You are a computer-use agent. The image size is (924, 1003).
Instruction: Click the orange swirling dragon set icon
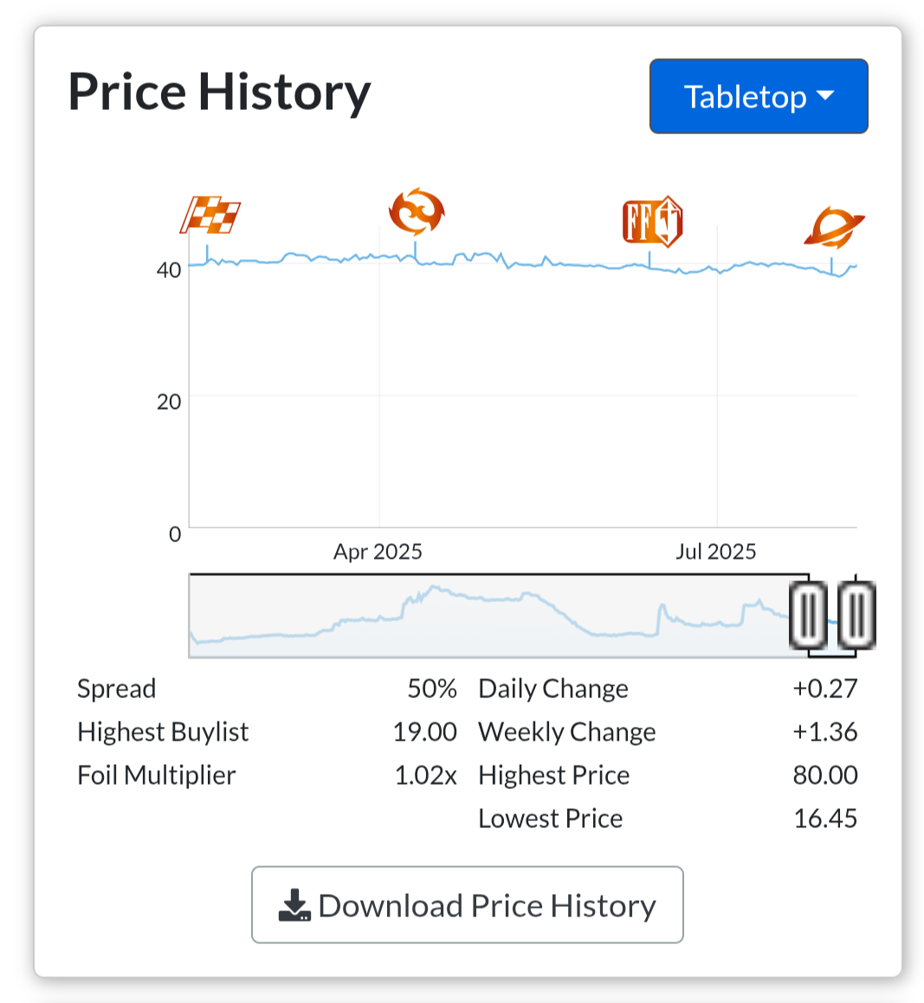[x=417, y=211]
